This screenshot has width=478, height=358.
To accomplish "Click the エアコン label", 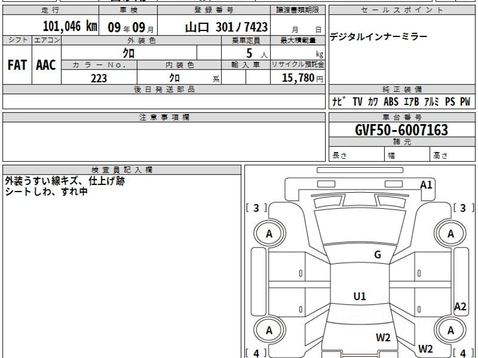I will 47,40.
